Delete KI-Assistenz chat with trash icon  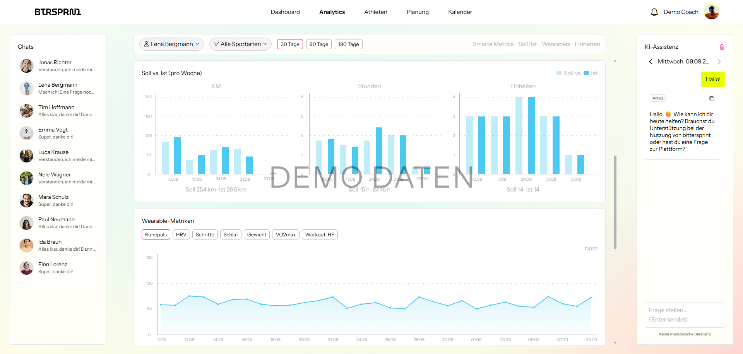pos(722,47)
